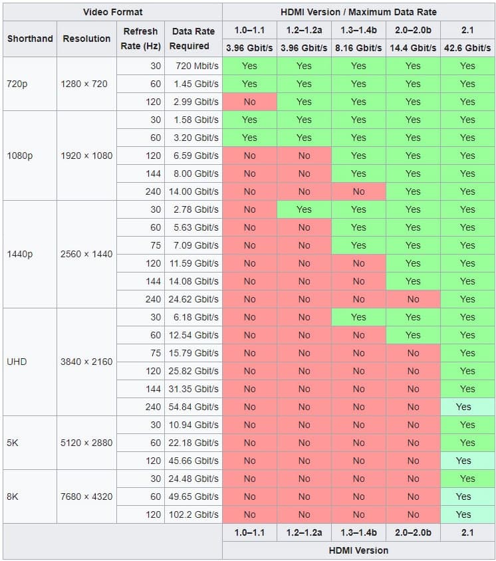Click the 14.08 Gbit/s data rate cell
This screenshot has width=496, height=561.
[193, 281]
